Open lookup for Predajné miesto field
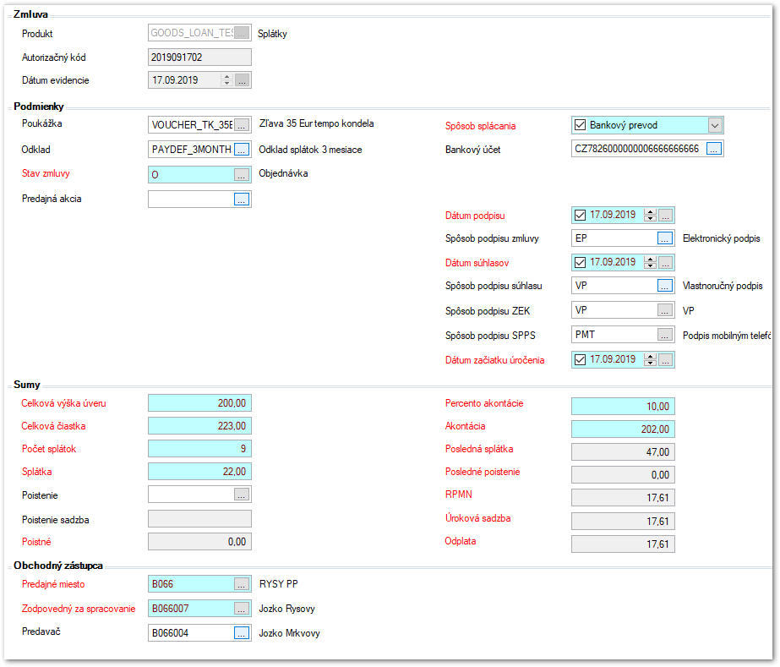 point(242,584)
